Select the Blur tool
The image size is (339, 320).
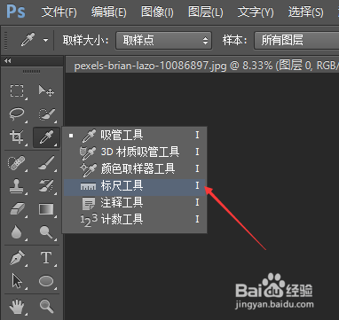(x=17, y=232)
